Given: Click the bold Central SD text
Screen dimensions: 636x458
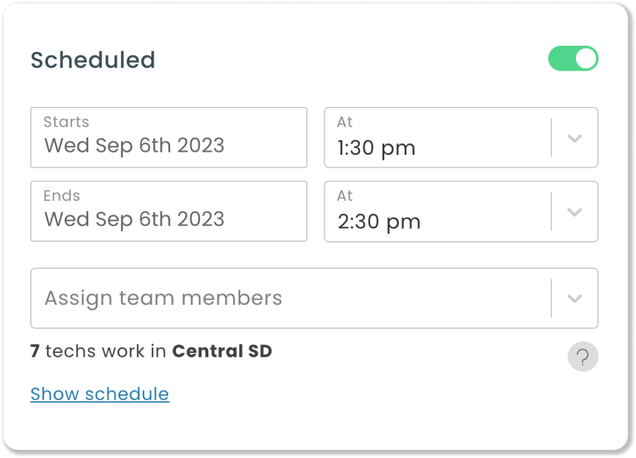Looking at the screenshot, I should (x=222, y=352).
